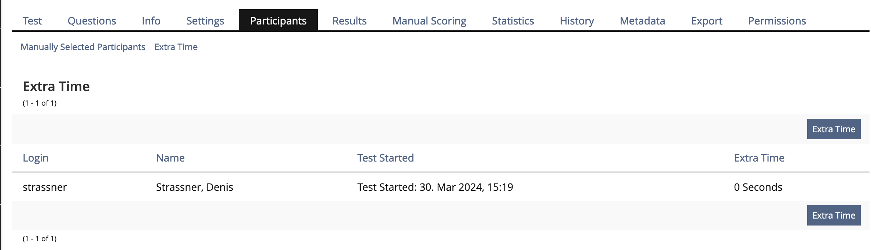Switch to the Results tab
Image resolution: width=871 pixels, height=250 pixels.
tap(349, 21)
